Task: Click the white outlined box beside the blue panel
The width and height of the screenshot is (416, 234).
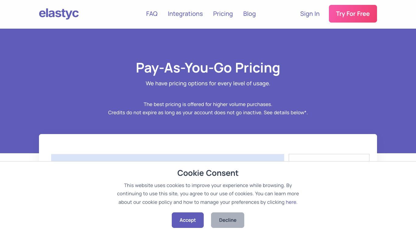Action: coord(329,158)
